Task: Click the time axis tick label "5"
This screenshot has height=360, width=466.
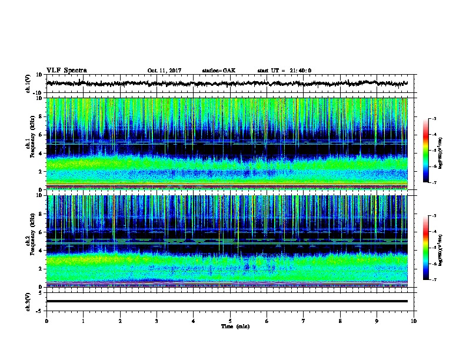Action: [x=230, y=321]
